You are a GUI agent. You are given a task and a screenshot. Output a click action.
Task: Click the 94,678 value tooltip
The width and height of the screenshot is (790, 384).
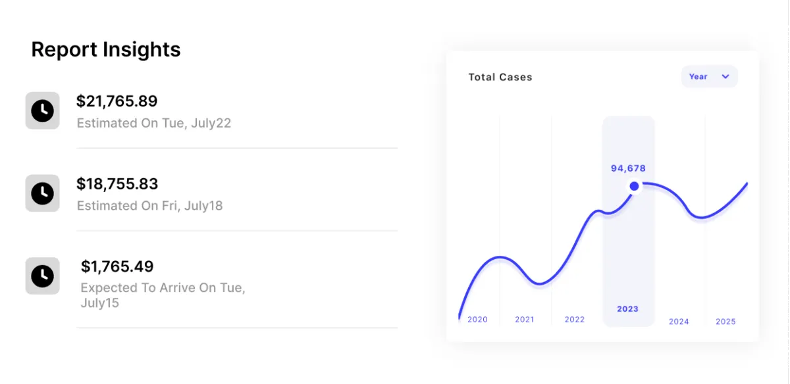[x=628, y=168]
